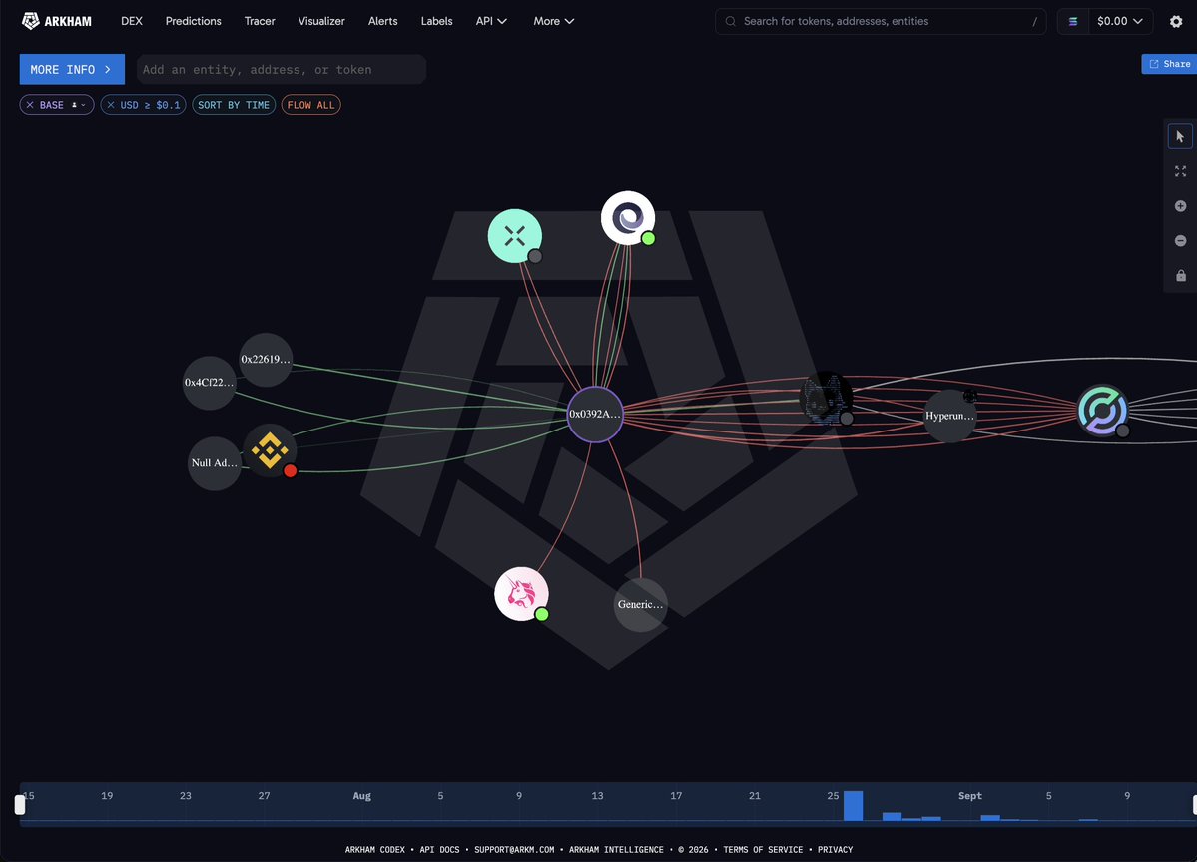Open settings via the gear icon
Viewport: 1197px width, 862px height.
[1176, 21]
